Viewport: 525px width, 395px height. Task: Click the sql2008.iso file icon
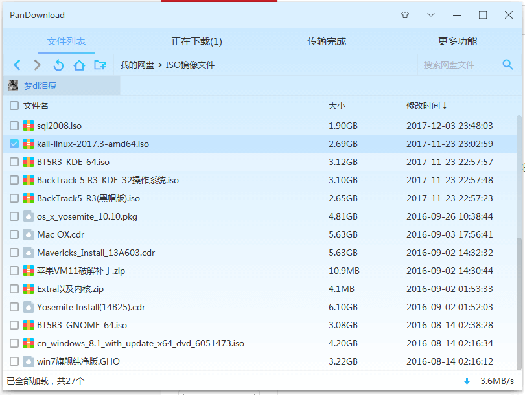tap(29, 126)
